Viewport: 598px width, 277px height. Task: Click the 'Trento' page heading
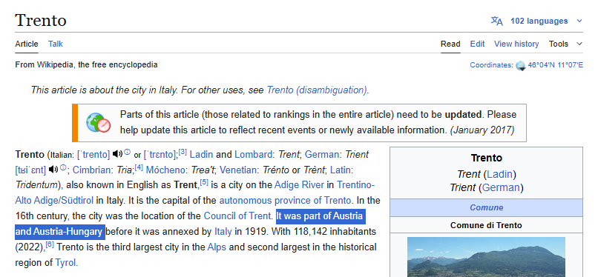[x=41, y=20]
